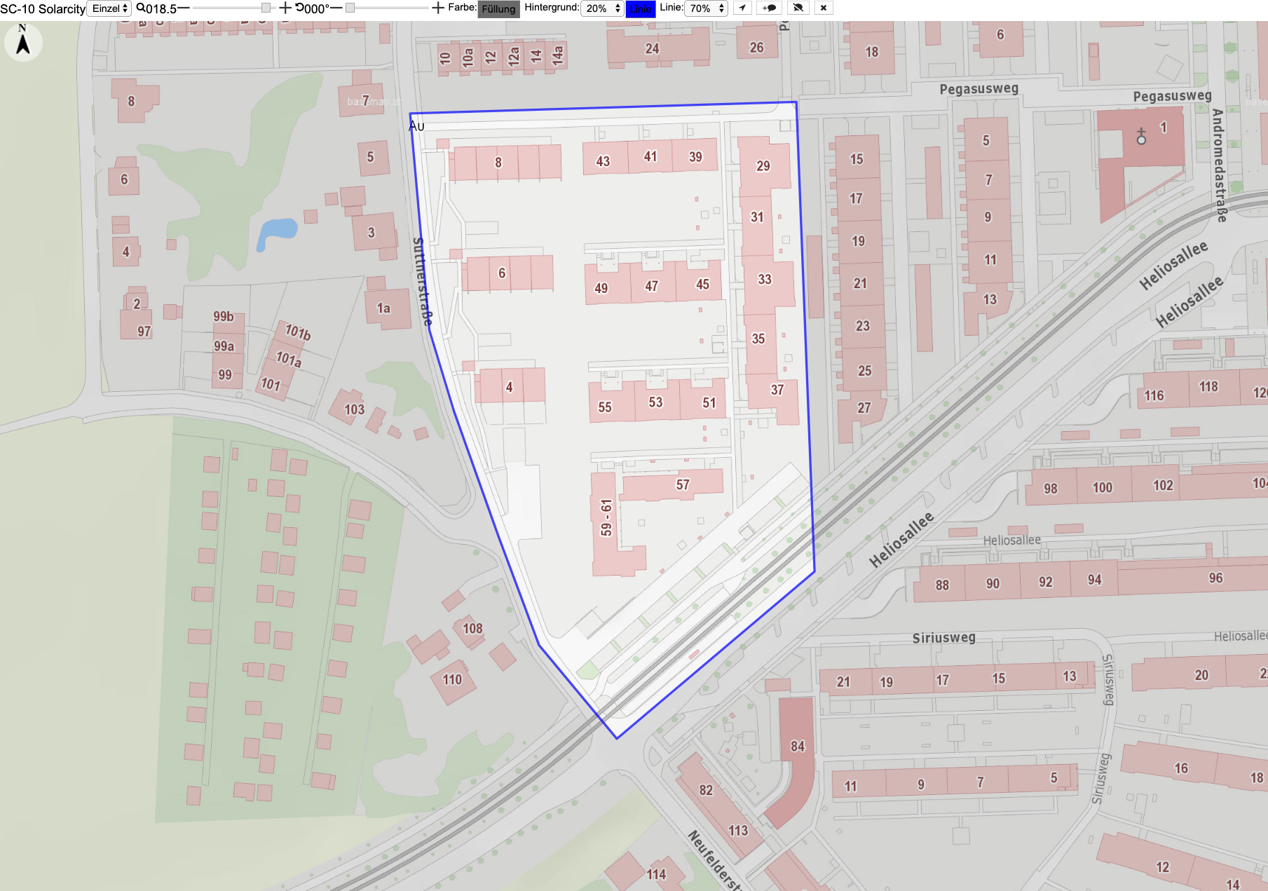Click the rotation reset icon

(299, 8)
